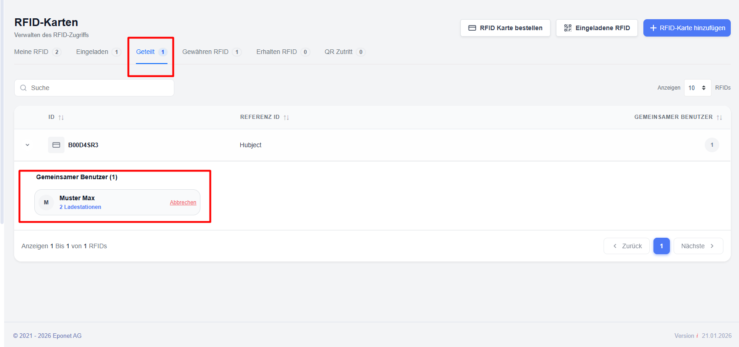The image size is (739, 347).
Task: Click the Gemeinsamer Benutzer (1) heading
Action: point(77,177)
